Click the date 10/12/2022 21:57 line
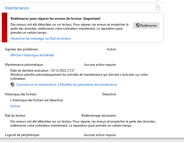Viewport: 184px width, 143px height. [42, 70]
